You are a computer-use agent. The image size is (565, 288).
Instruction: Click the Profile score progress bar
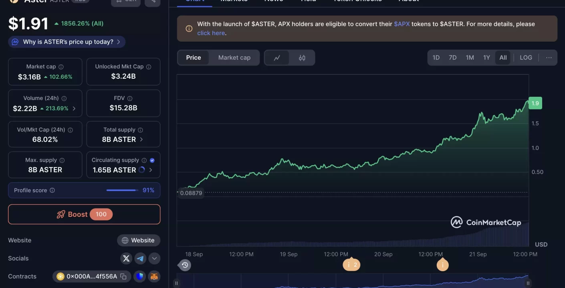point(121,190)
